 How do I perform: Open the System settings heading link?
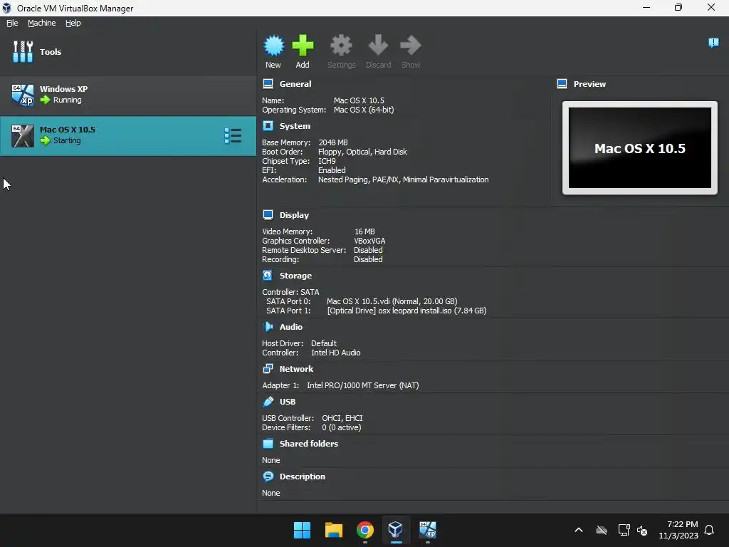tap(295, 125)
